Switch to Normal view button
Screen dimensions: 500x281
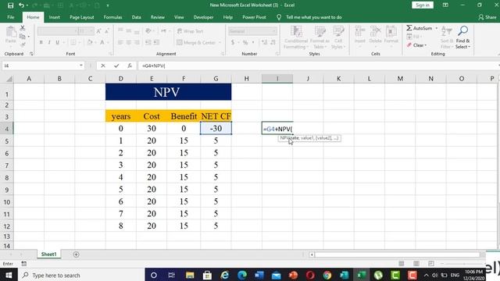tap(402, 264)
